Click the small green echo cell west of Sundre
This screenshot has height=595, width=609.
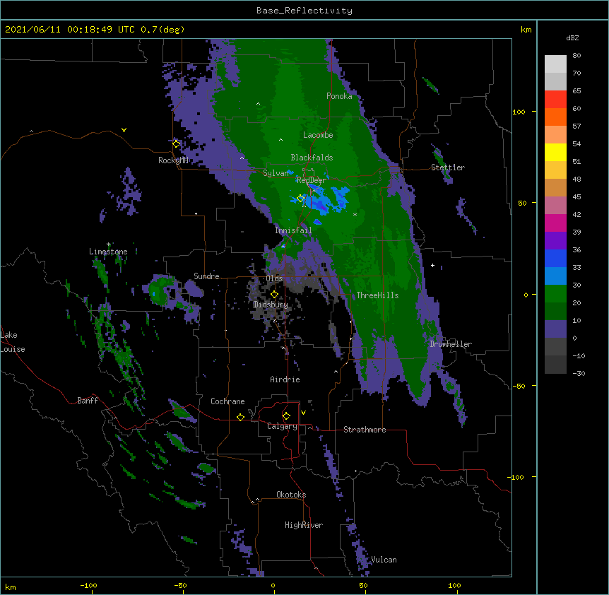pyautogui.click(x=159, y=291)
